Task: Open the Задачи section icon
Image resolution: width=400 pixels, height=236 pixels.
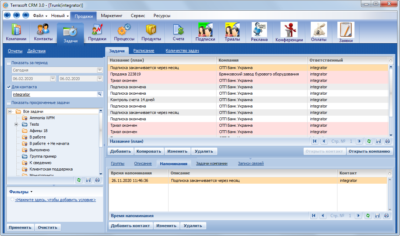Action: [70, 33]
